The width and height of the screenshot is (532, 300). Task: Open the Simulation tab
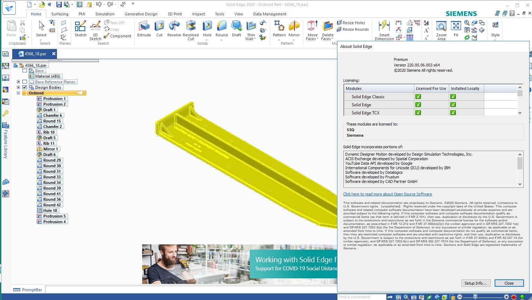pyautogui.click(x=105, y=14)
